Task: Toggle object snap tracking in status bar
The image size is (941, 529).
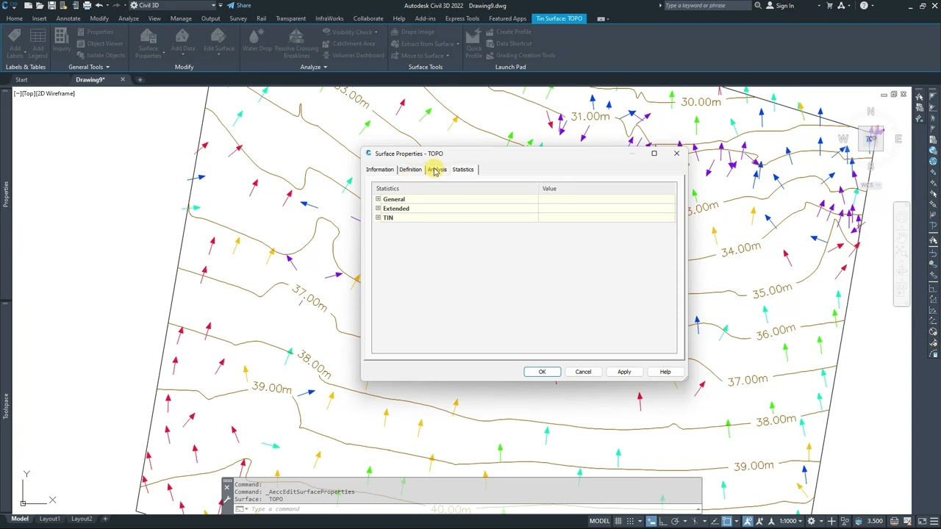Action: click(715, 521)
